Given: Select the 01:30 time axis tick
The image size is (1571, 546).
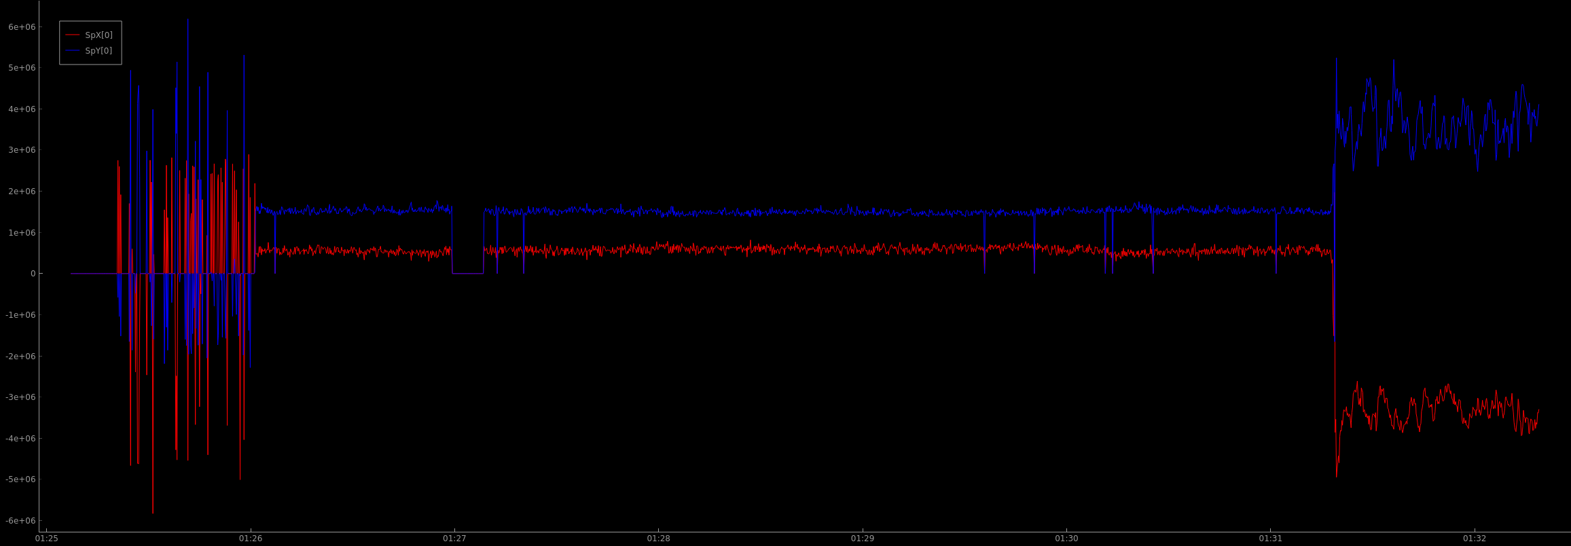Looking at the screenshot, I should pos(1066,539).
